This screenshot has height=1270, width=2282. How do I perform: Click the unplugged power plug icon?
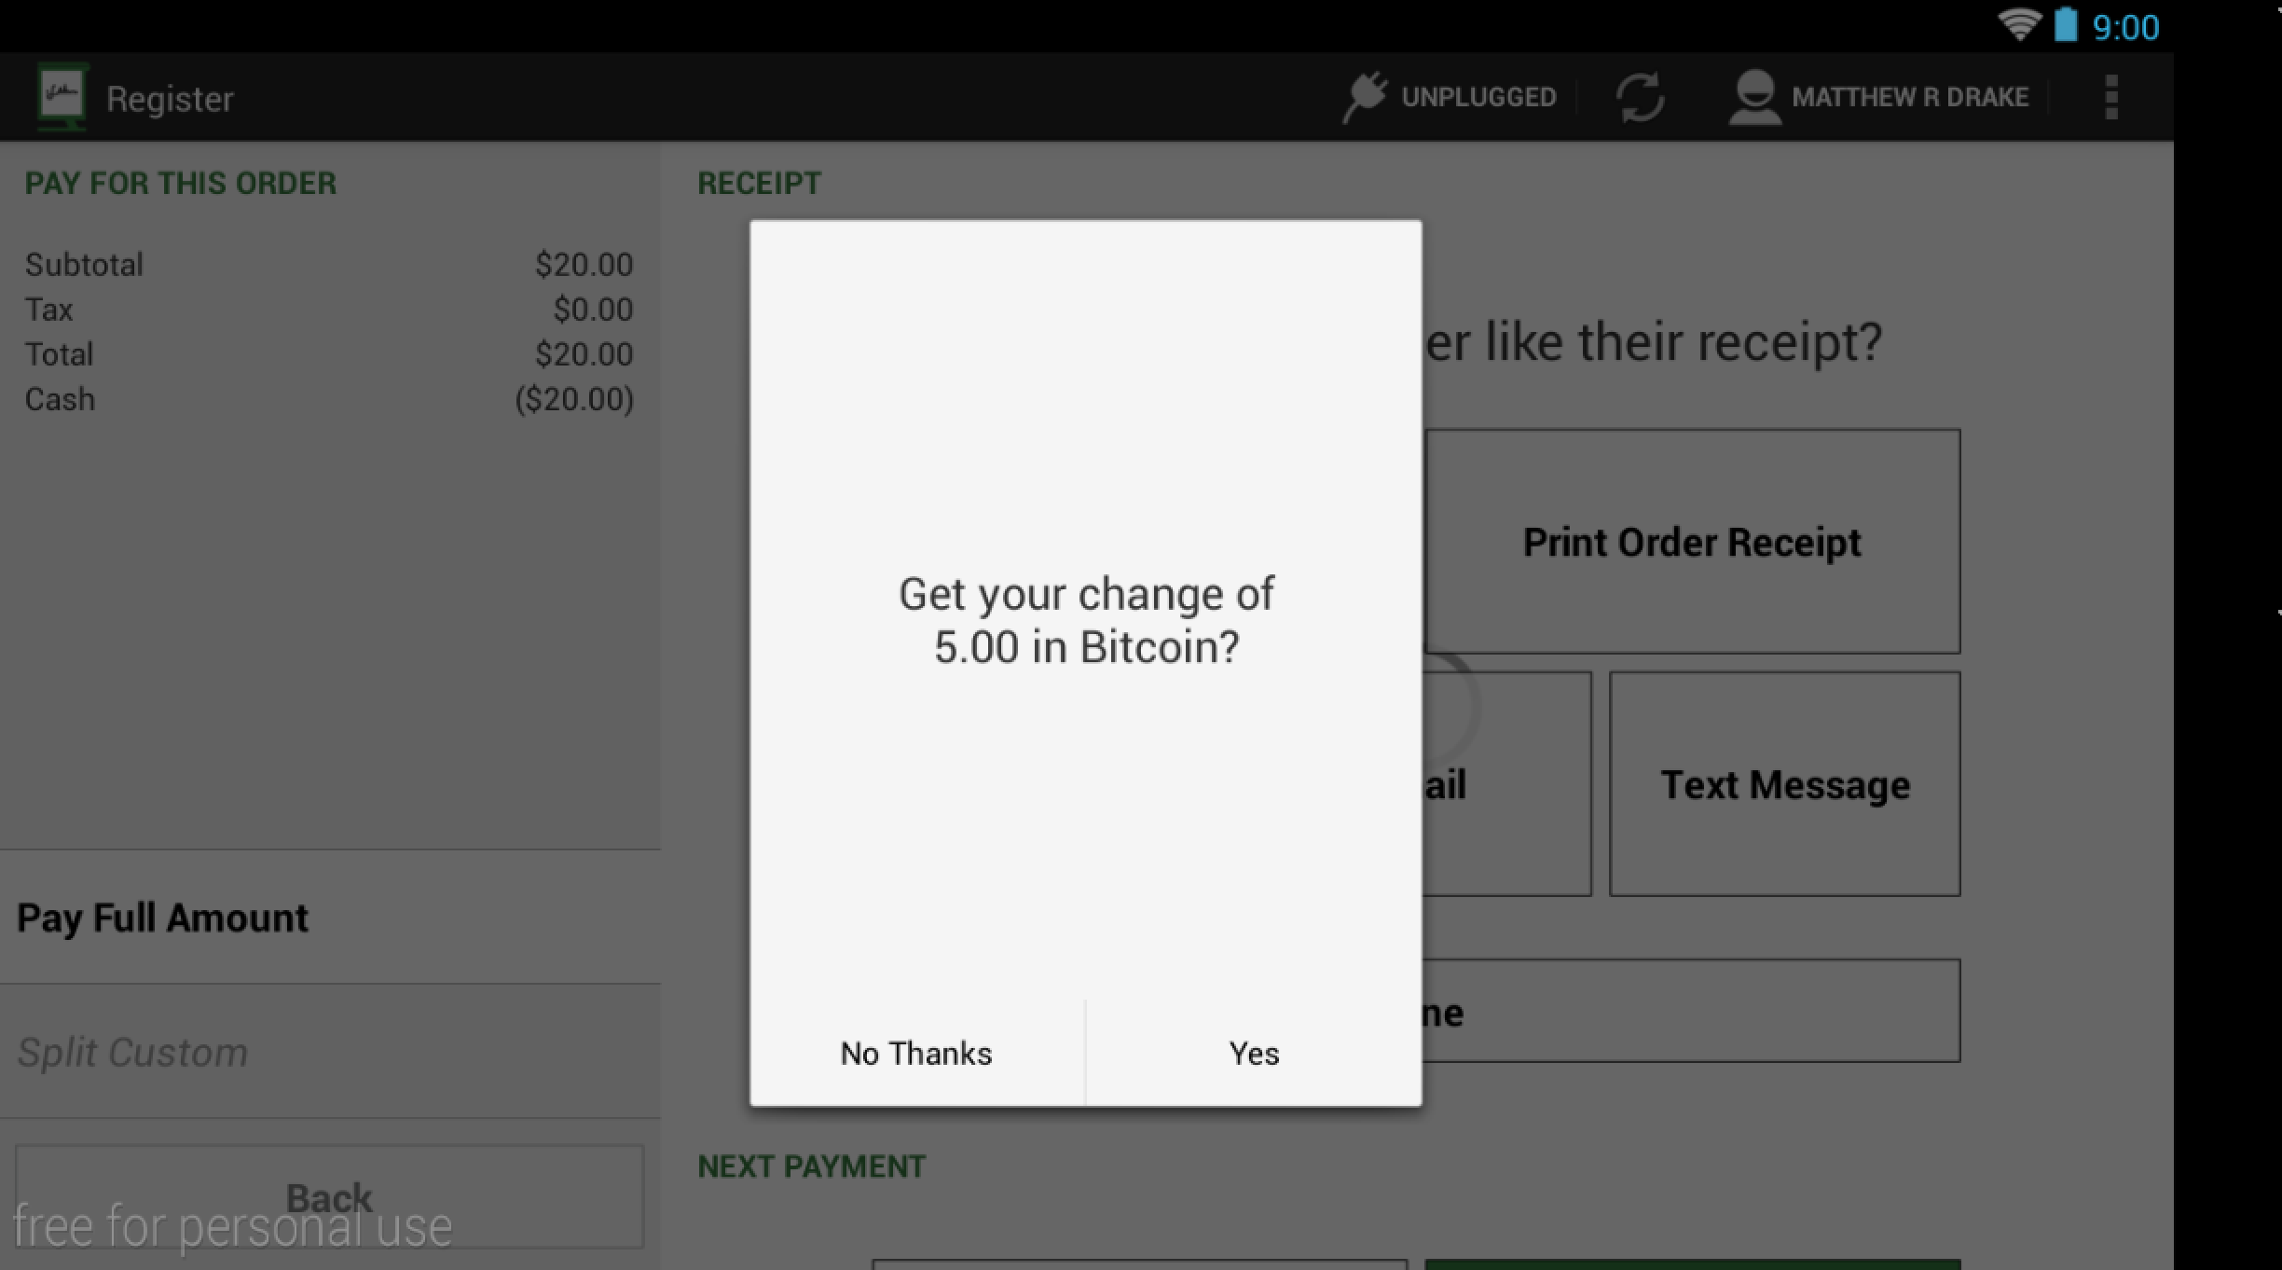(1365, 97)
